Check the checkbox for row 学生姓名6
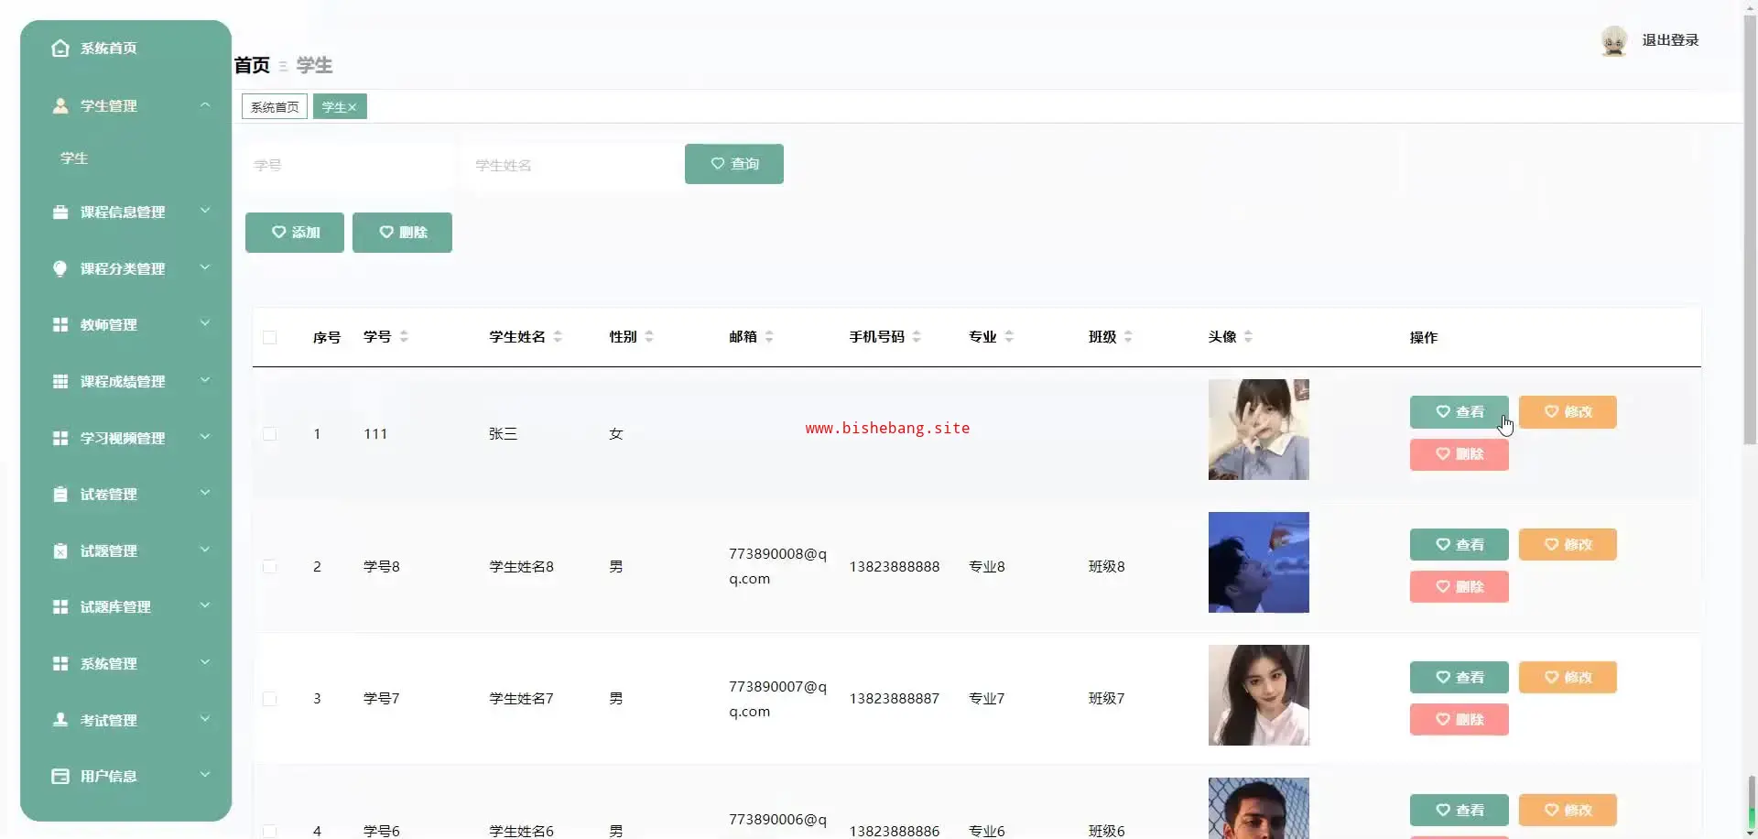This screenshot has width=1758, height=839. click(x=269, y=831)
